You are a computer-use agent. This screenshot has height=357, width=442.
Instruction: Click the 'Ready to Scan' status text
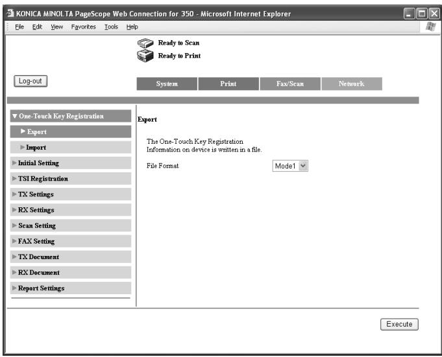coord(178,43)
